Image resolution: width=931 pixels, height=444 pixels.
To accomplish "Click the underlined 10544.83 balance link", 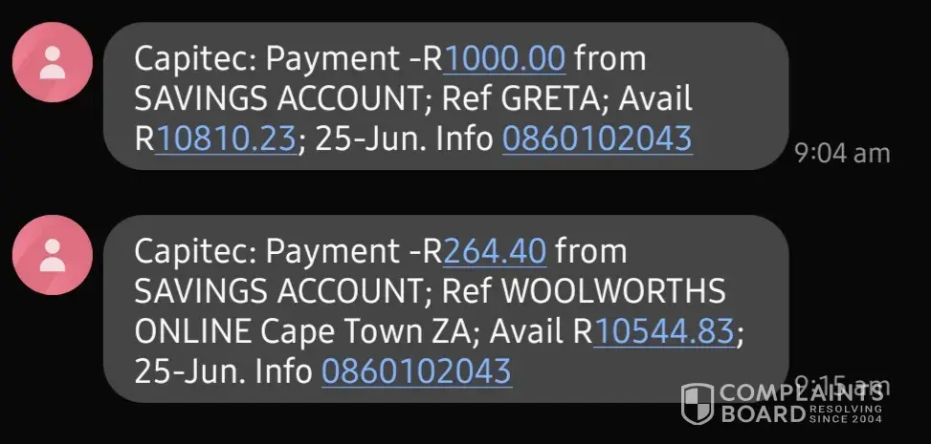I will point(664,331).
